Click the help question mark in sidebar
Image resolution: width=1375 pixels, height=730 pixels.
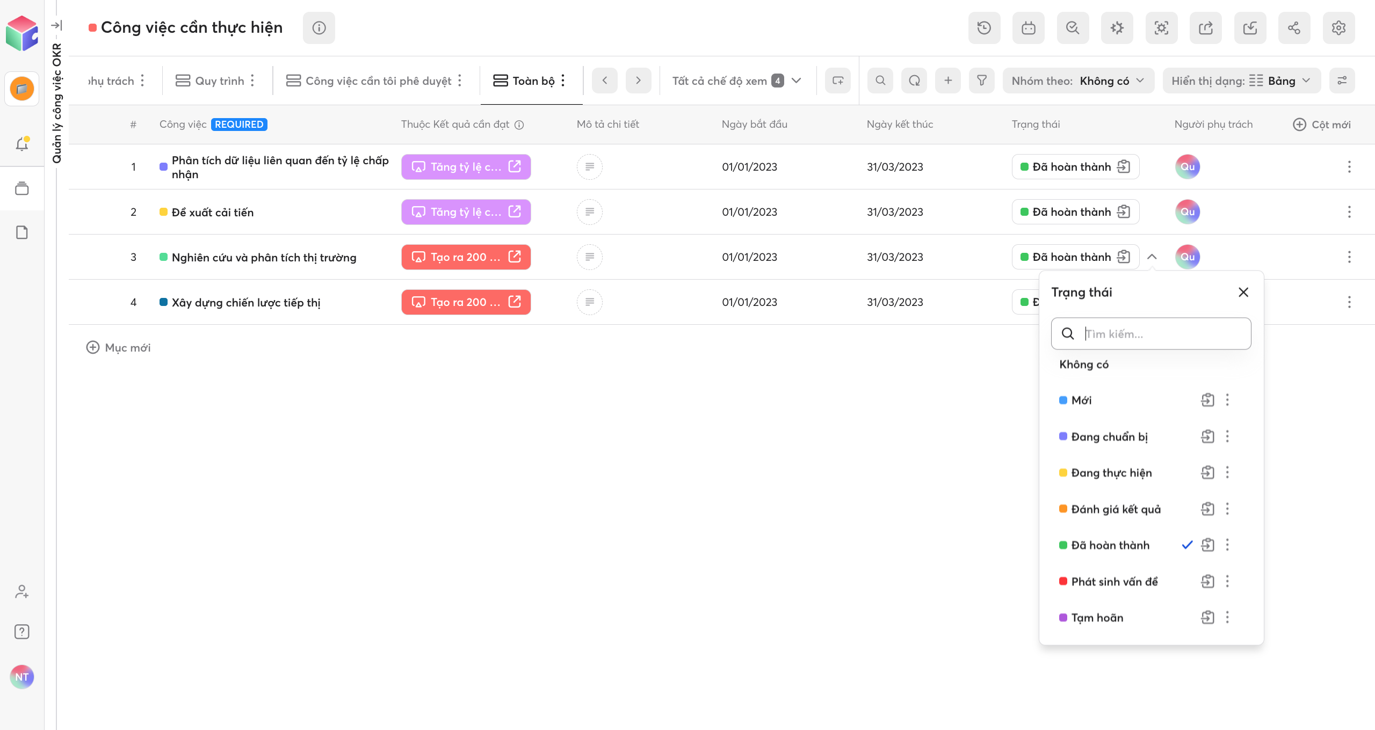click(22, 632)
